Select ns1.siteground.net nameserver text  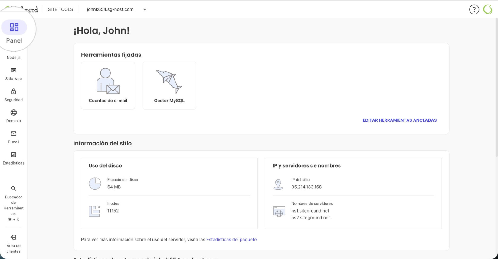310,211
